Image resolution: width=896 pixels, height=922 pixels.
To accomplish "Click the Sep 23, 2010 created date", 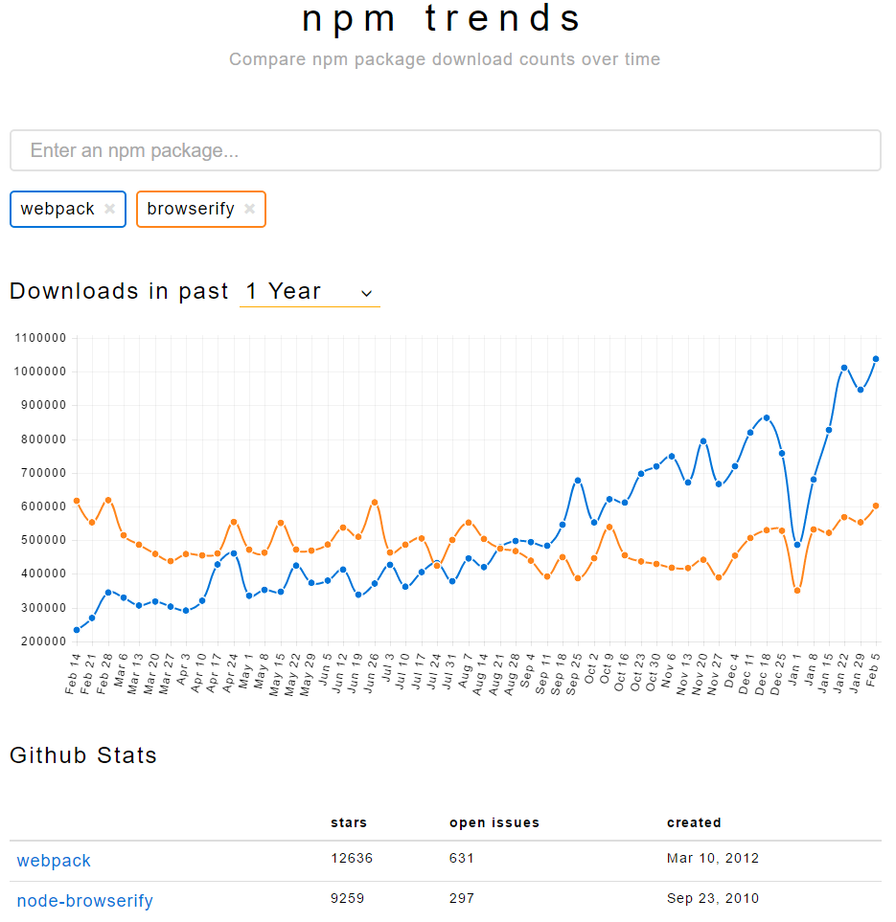I will (x=713, y=898).
